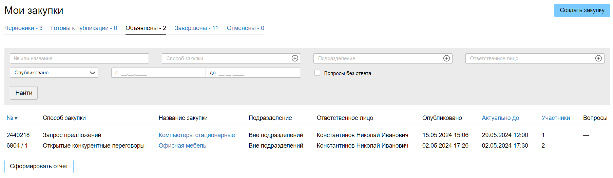
Task: Click the plus icon in Подразделение field
Action: (446, 58)
